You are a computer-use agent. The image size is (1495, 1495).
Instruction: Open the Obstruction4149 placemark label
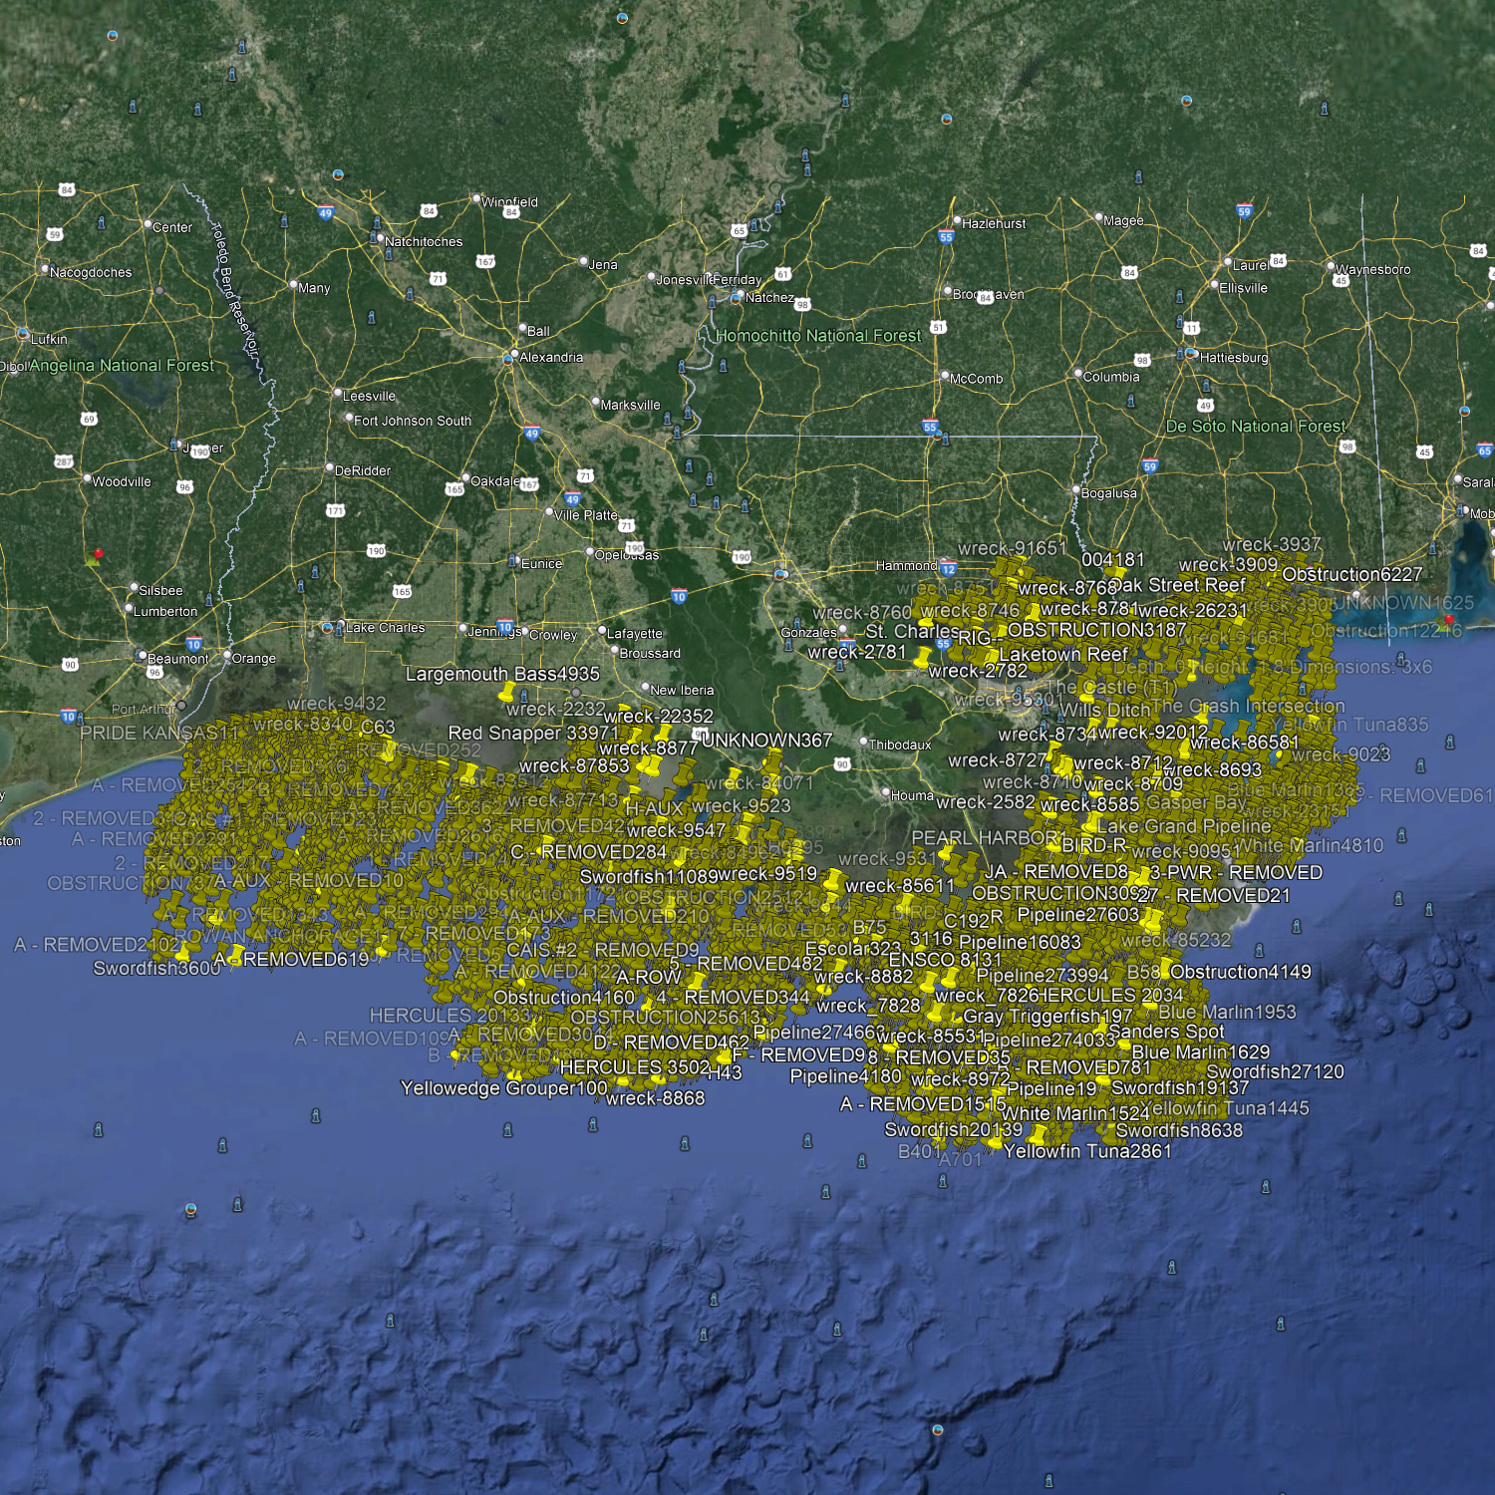[1241, 971]
